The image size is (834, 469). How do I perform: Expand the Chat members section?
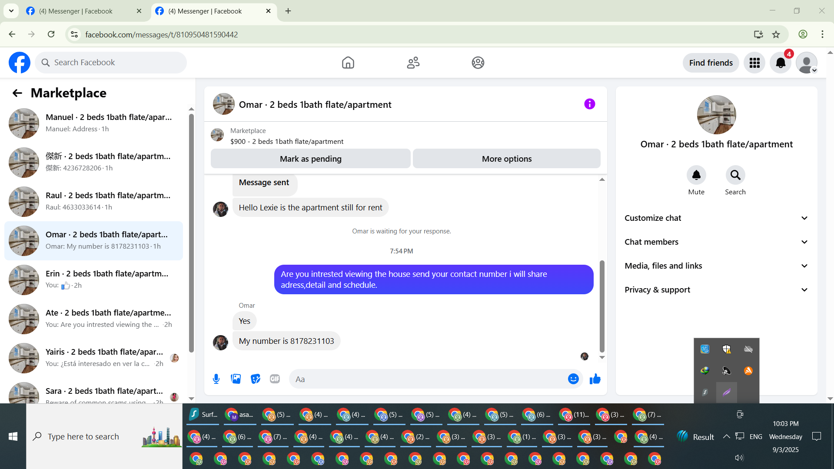[717, 242]
